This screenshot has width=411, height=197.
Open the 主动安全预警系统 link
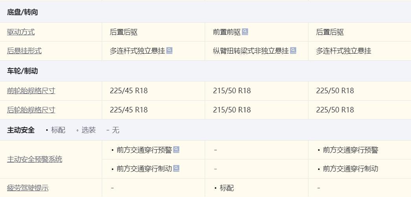pyautogui.click(x=35, y=159)
